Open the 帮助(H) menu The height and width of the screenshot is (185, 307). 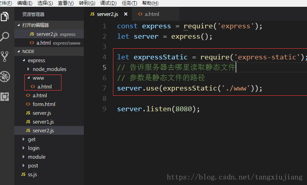coord(151,3)
